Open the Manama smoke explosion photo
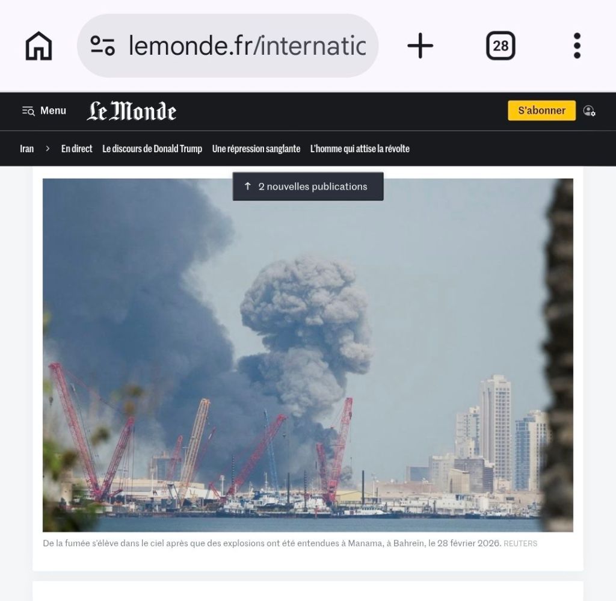The image size is (616, 601). (x=307, y=355)
